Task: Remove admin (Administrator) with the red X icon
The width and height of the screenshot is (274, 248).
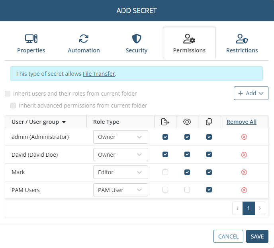Action: point(244,137)
